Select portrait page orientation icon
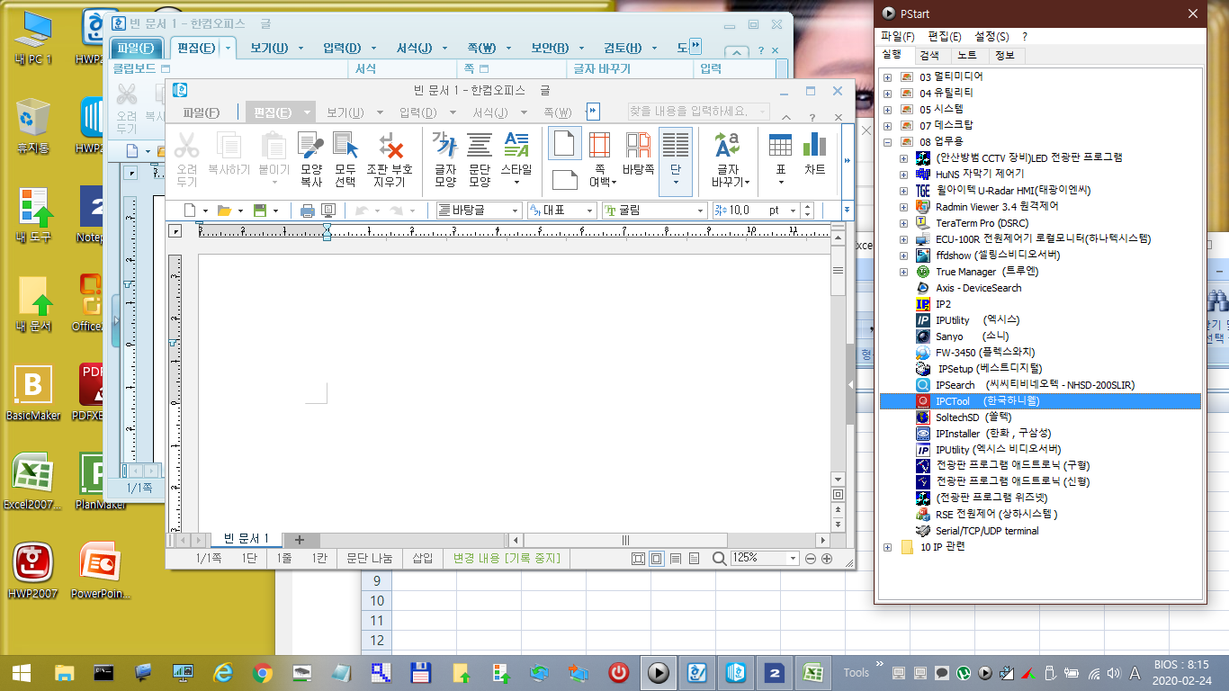The height and width of the screenshot is (691, 1229). click(564, 143)
